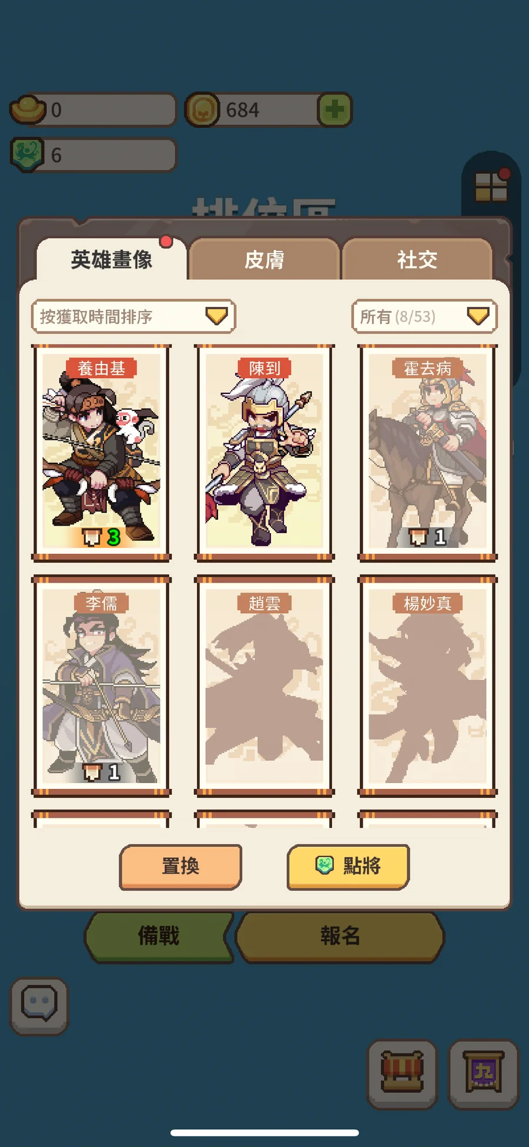Tap the gold ingot currency icon
Viewport: 529px width, 1147px height.
[28, 109]
